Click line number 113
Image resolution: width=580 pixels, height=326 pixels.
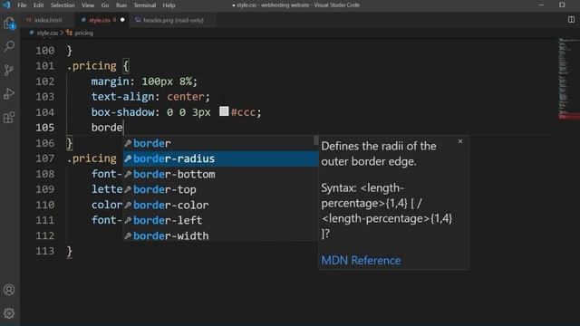(45, 251)
